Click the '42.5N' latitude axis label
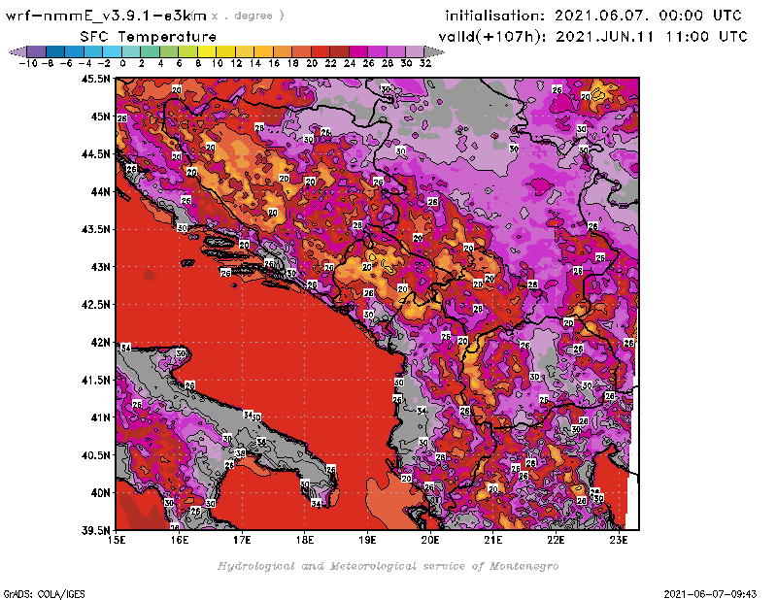 point(95,305)
